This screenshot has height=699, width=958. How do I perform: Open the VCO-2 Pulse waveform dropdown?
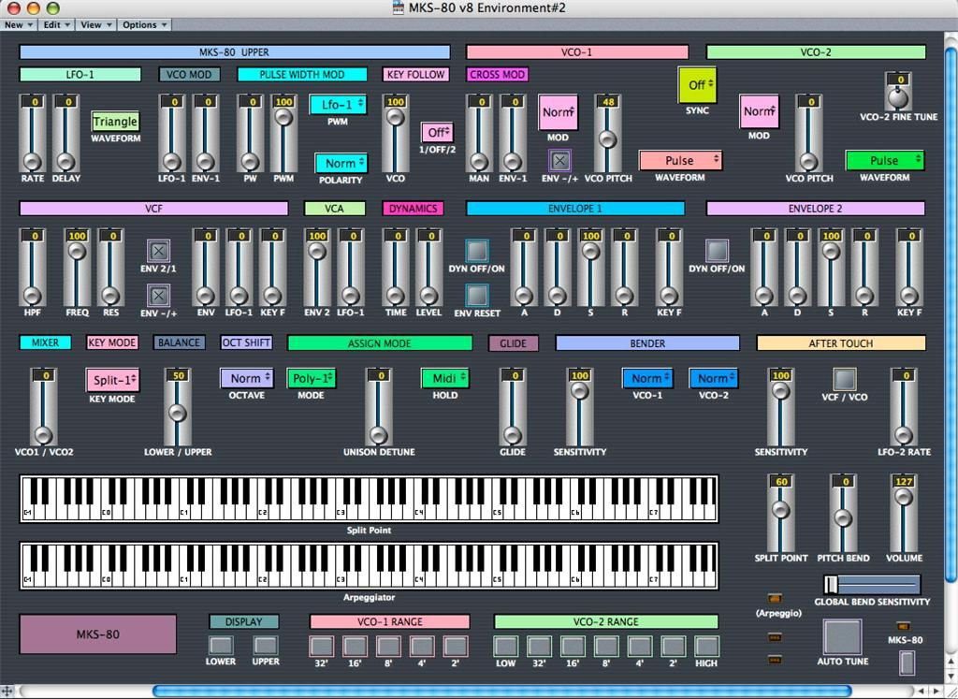(885, 161)
